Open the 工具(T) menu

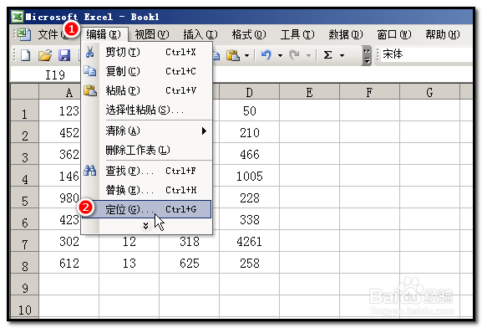coord(297,34)
